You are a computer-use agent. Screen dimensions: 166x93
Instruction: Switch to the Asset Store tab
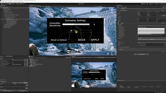(37, 5)
